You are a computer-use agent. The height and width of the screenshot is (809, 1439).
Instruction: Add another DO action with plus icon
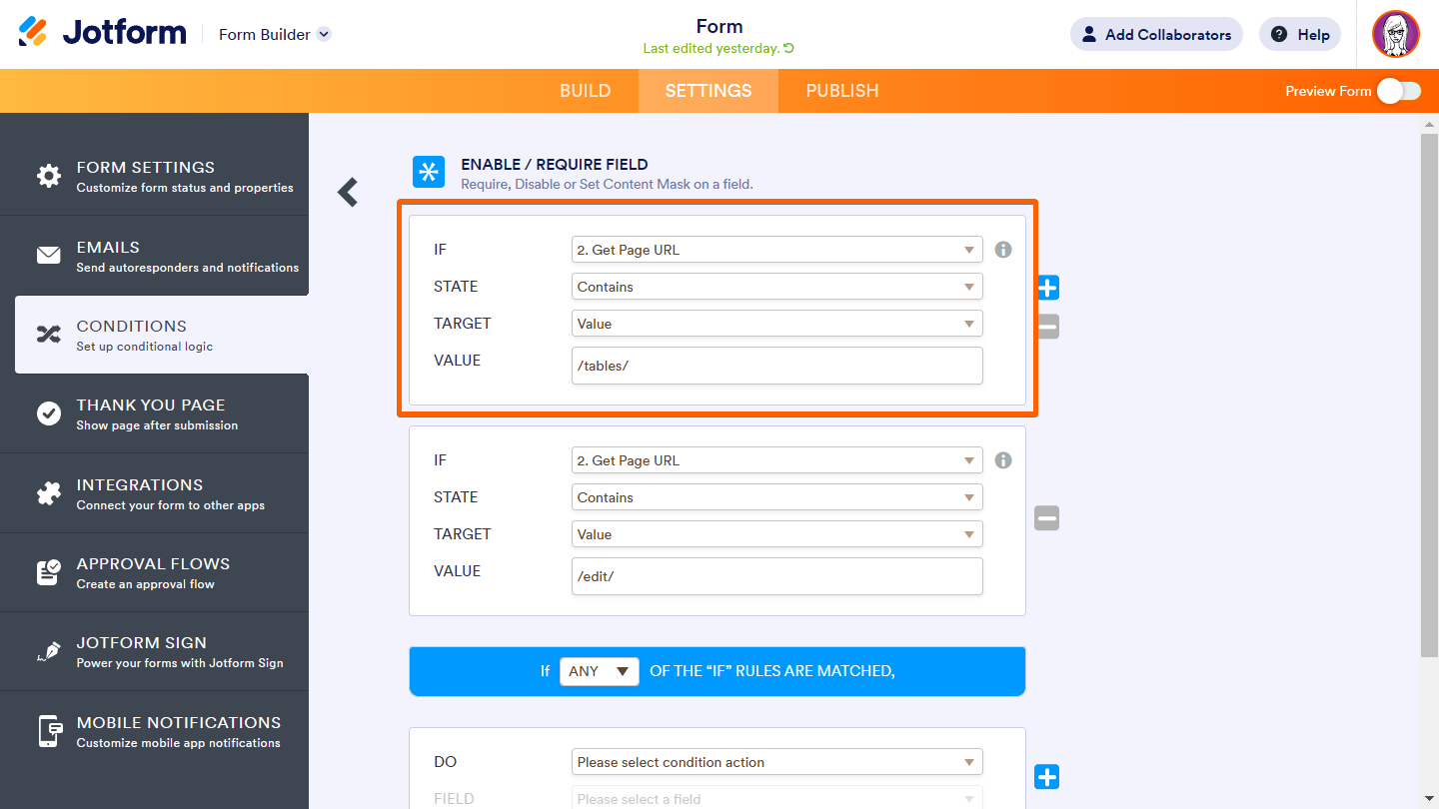(x=1046, y=776)
